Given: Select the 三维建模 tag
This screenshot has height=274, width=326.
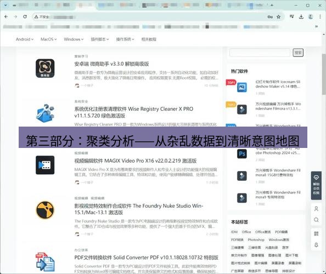Looking at the screenshot, I should (x=237, y=248).
